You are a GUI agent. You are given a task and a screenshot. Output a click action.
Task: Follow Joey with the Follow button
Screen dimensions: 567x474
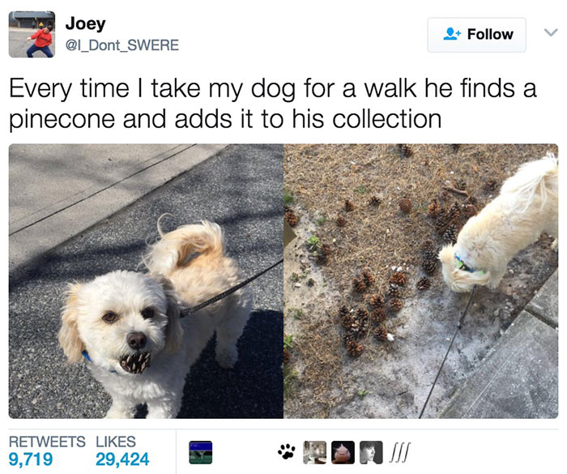click(x=476, y=35)
